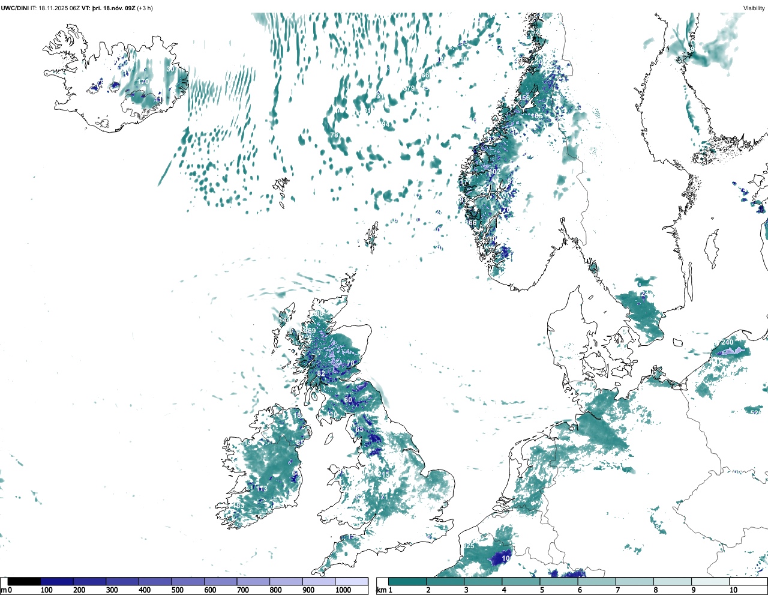Viewport: 768px width, 595px height.
Task: Pick the swatch between 6 and 7 km
Action: (597, 581)
